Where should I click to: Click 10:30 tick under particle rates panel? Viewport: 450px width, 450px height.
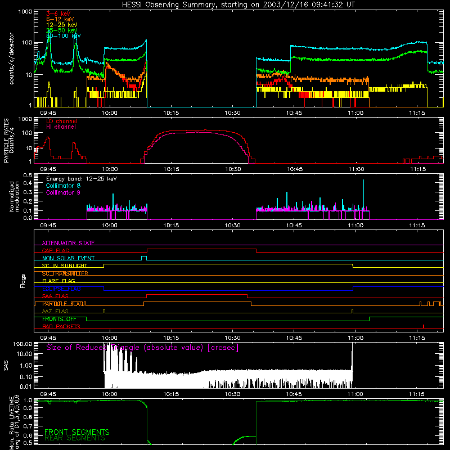[x=233, y=169]
